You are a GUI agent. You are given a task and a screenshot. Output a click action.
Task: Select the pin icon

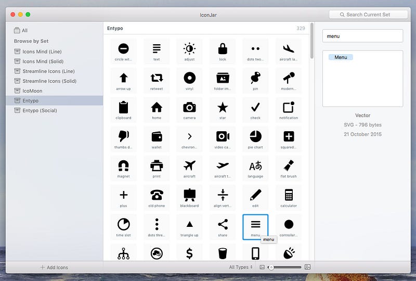255,81
